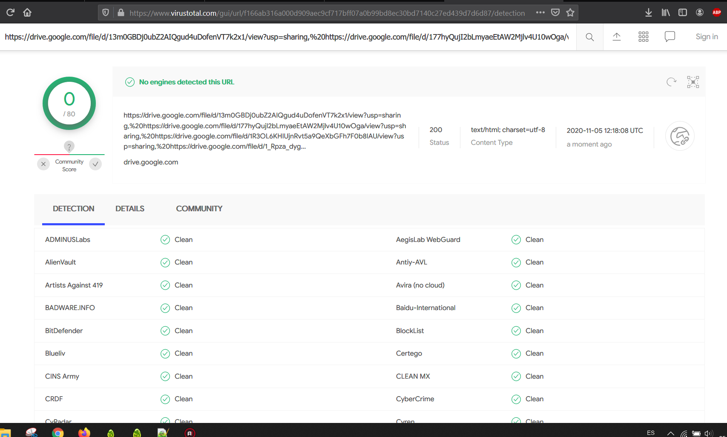Click AegisLab WebGuard engine name
This screenshot has height=437, width=727.
pos(428,240)
